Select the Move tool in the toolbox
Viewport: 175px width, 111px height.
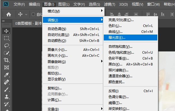6,31
